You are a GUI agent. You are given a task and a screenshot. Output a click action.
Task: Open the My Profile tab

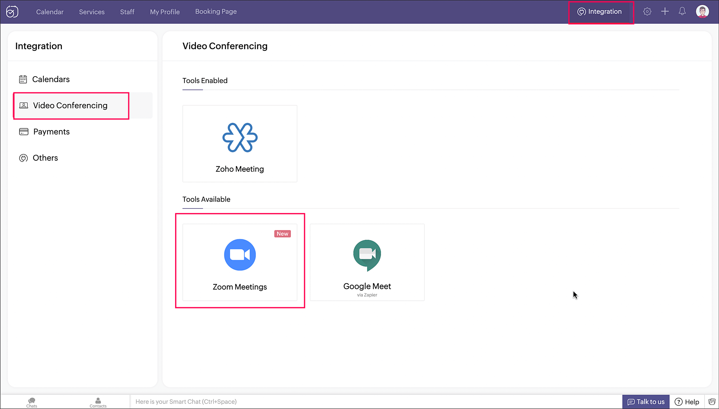coord(165,12)
